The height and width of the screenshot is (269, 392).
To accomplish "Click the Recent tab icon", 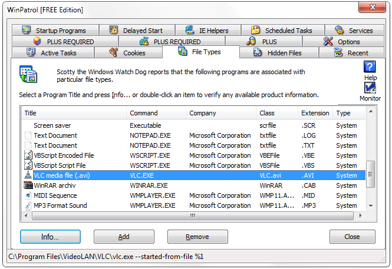I will pyautogui.click(x=338, y=52).
